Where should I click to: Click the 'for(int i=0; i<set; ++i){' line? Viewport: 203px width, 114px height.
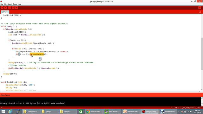click(x=28, y=49)
